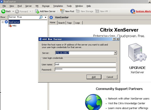Click the greyed Forward arrow icon
This screenshot has width=151, height=110.
[x=17, y=12]
